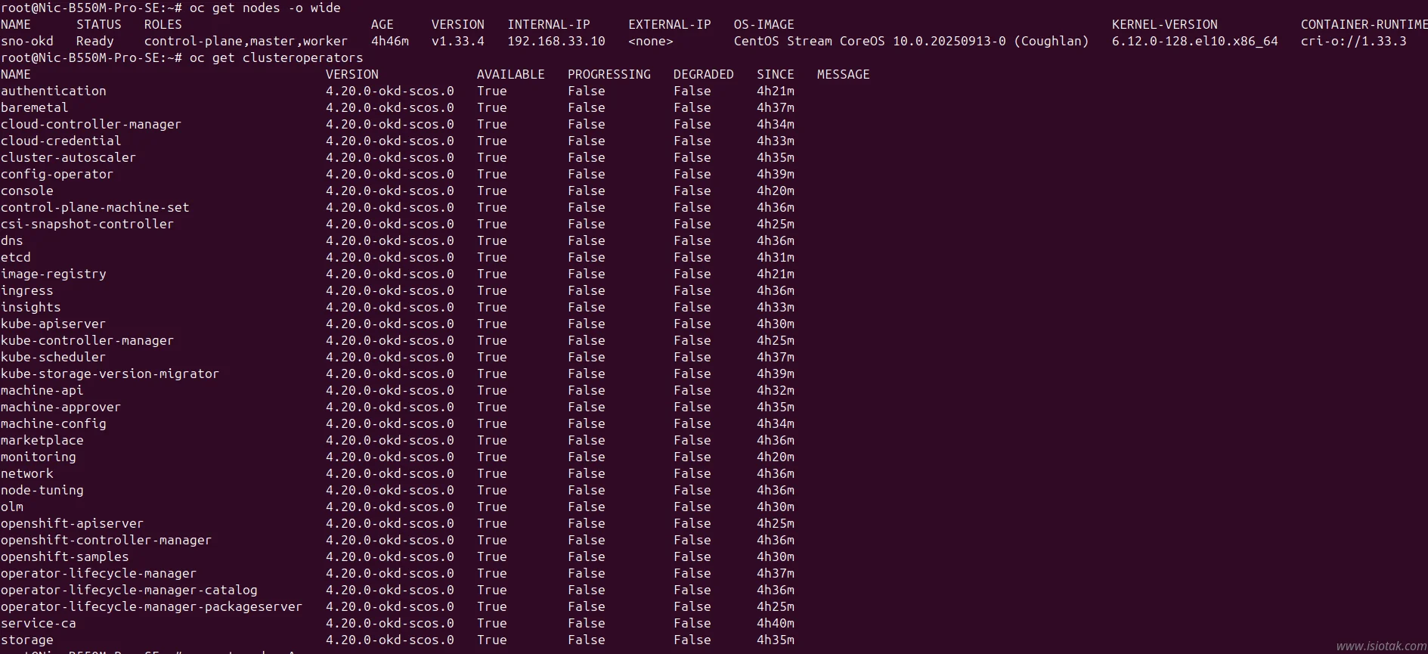Image resolution: width=1428 pixels, height=654 pixels.
Task: Click the '4h40m' since value for service-ca
Action: click(x=776, y=624)
